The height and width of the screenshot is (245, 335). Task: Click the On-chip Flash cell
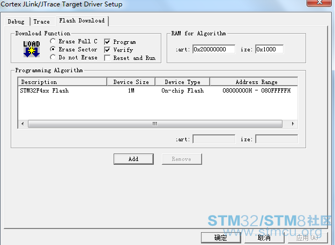pyautogui.click(x=182, y=90)
